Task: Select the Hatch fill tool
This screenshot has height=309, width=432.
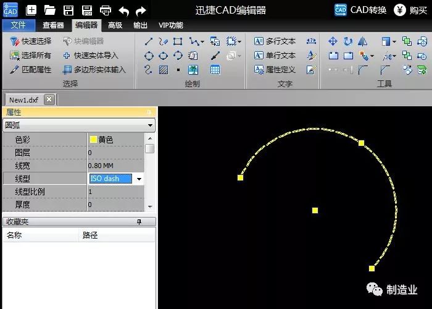Action: [164, 70]
